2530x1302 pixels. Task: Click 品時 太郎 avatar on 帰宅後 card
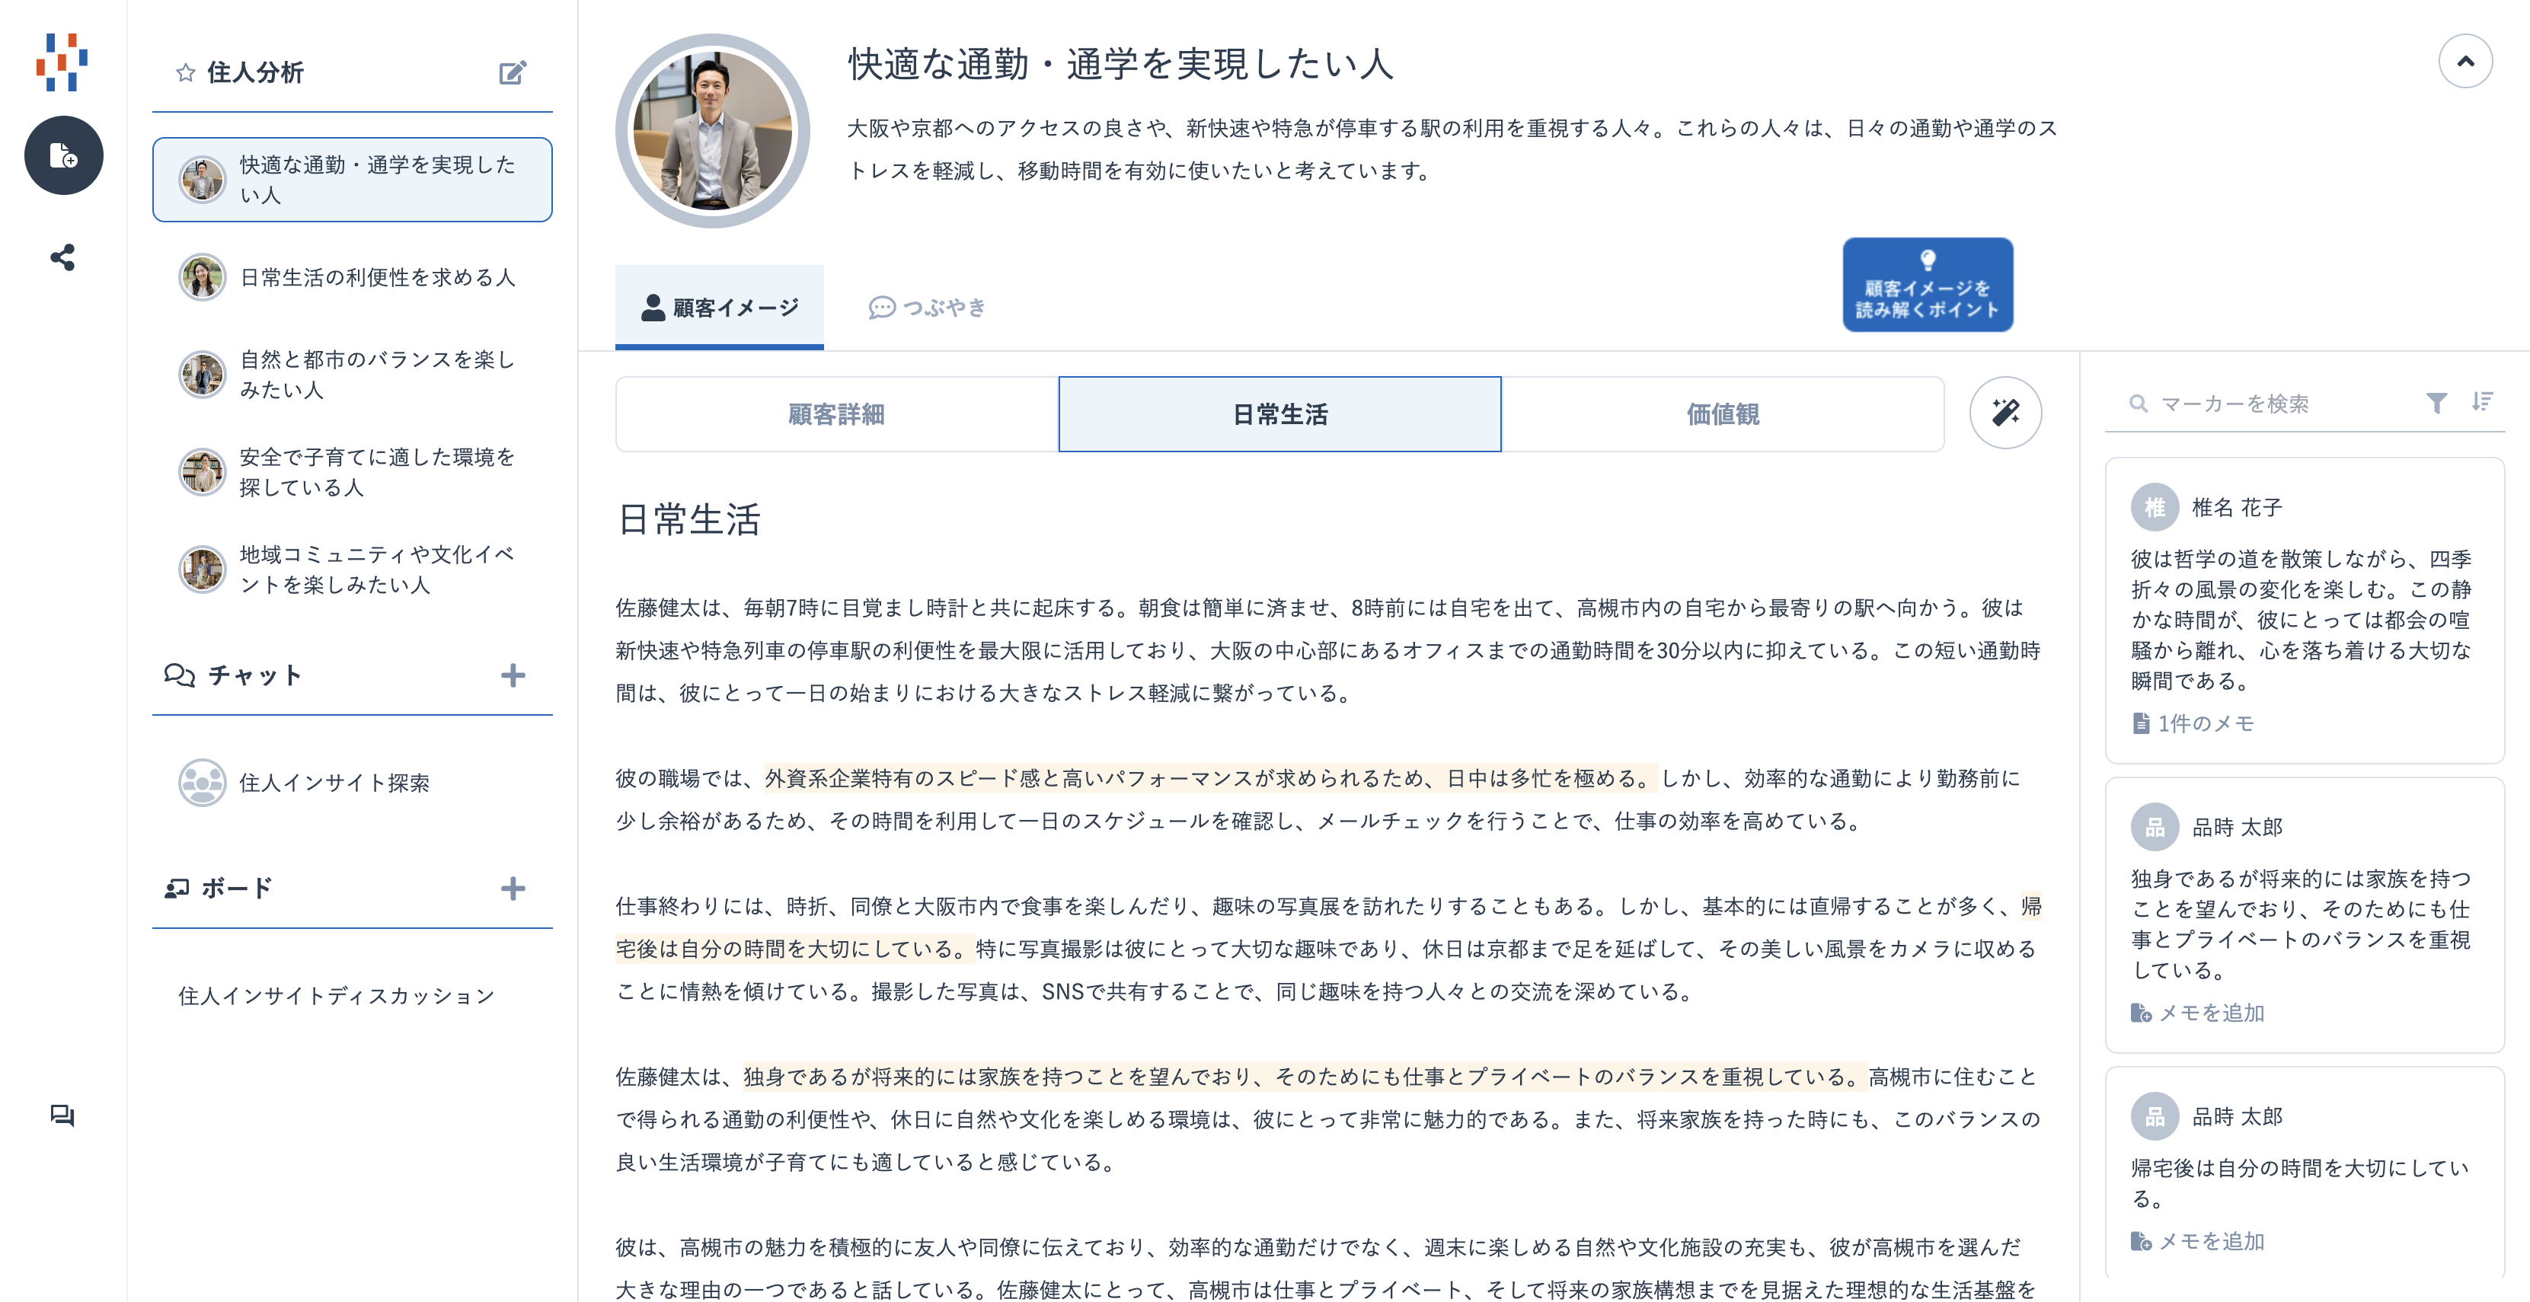2154,1116
